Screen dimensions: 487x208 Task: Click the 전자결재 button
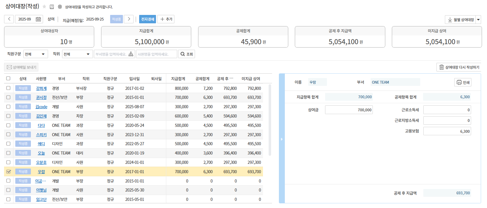tap(148, 19)
